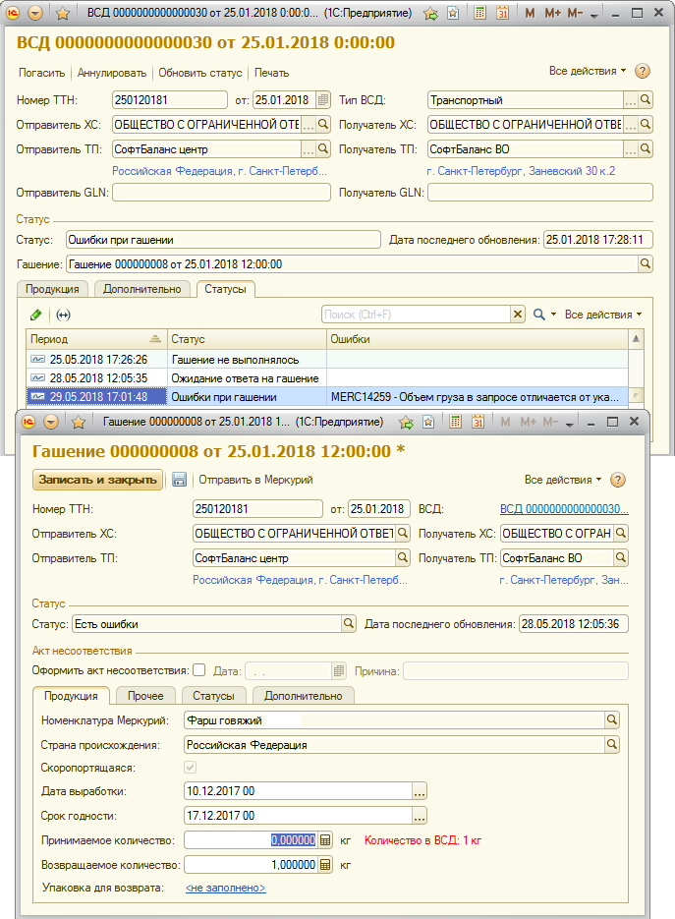
Task: Click save diskette icon in Гашение window
Action: point(179,480)
